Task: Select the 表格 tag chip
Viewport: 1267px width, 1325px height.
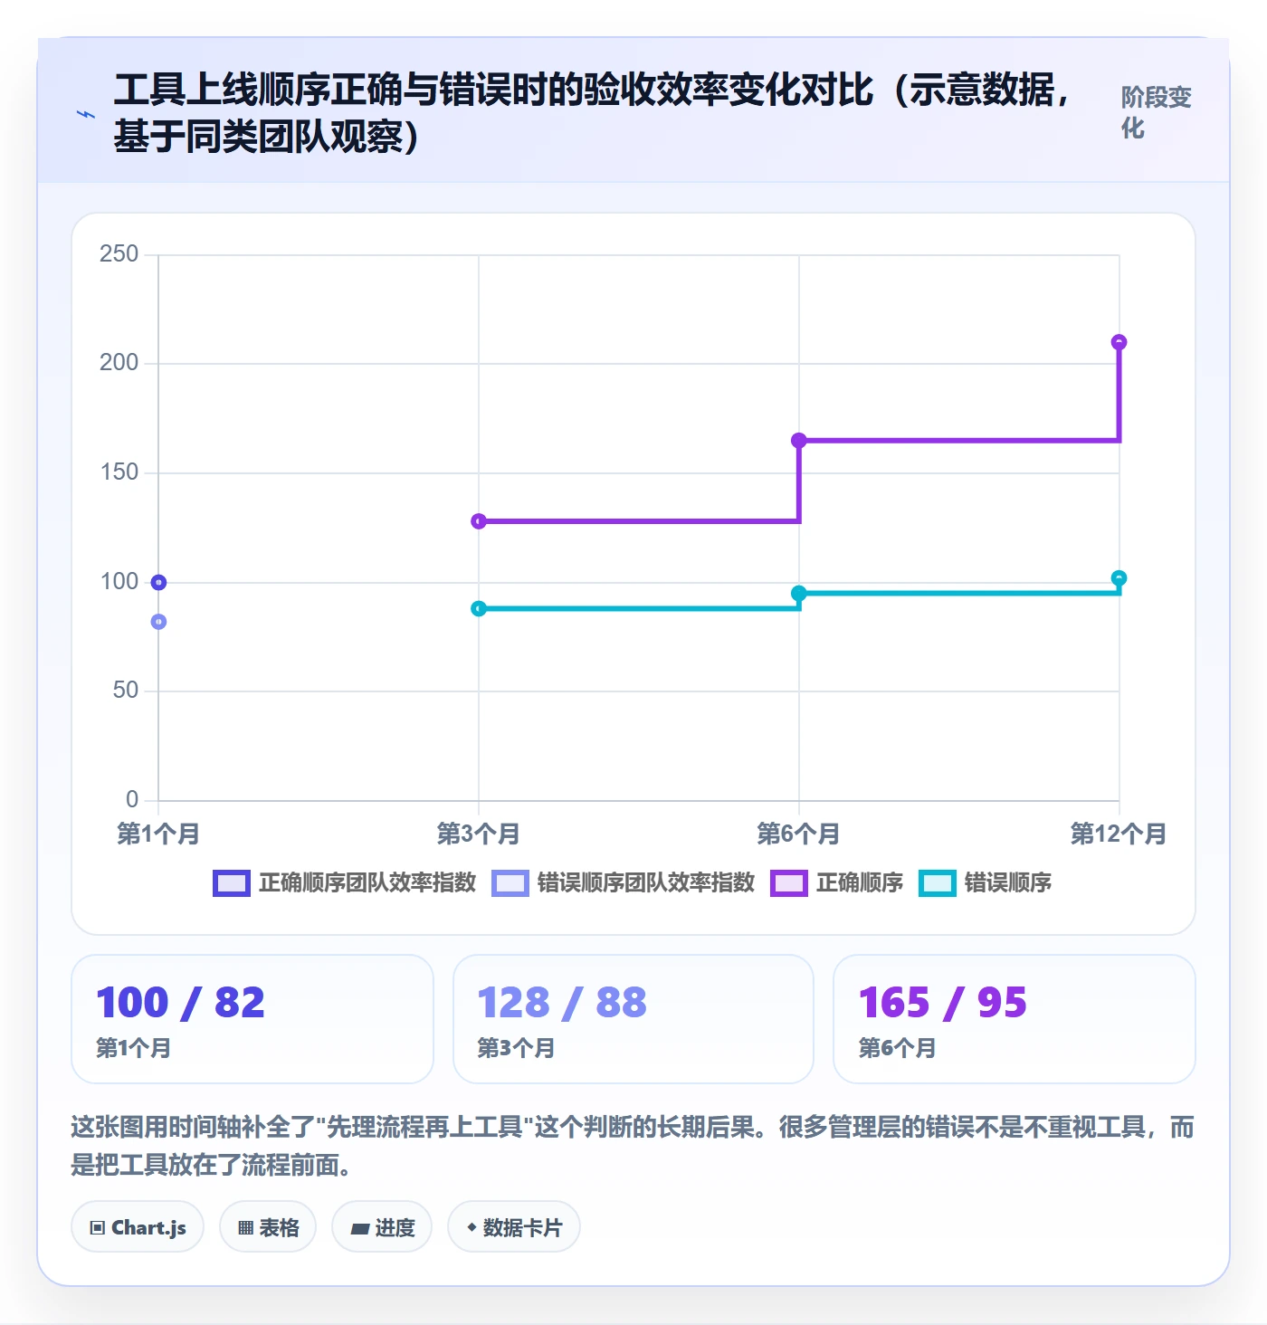Action: pos(268,1227)
